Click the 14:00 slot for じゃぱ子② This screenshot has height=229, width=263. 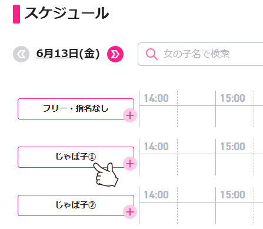tap(158, 213)
